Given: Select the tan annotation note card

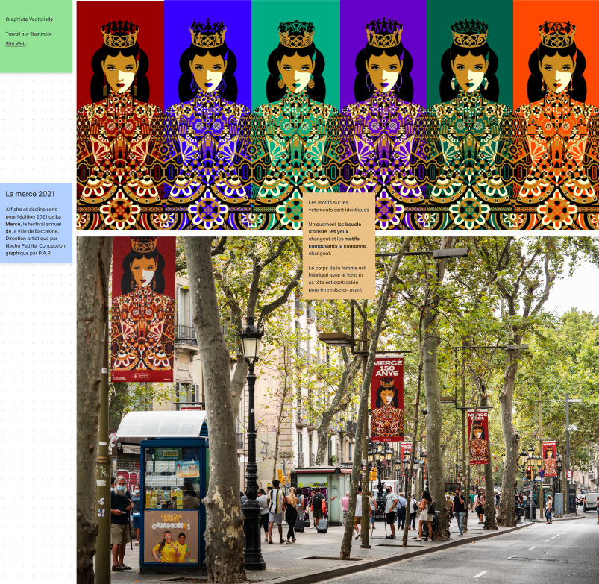Looking at the screenshot, I should pyautogui.click(x=339, y=246).
